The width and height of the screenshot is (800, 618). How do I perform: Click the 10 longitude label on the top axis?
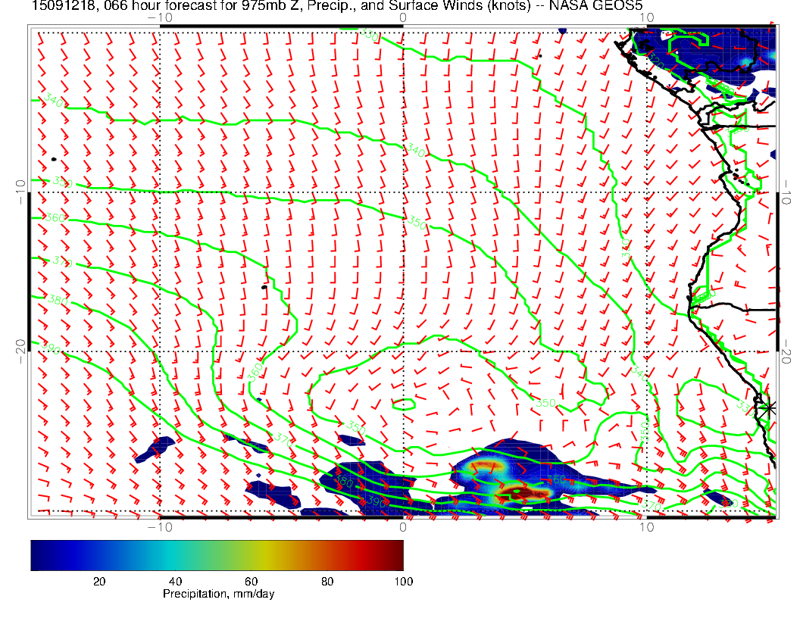click(645, 17)
